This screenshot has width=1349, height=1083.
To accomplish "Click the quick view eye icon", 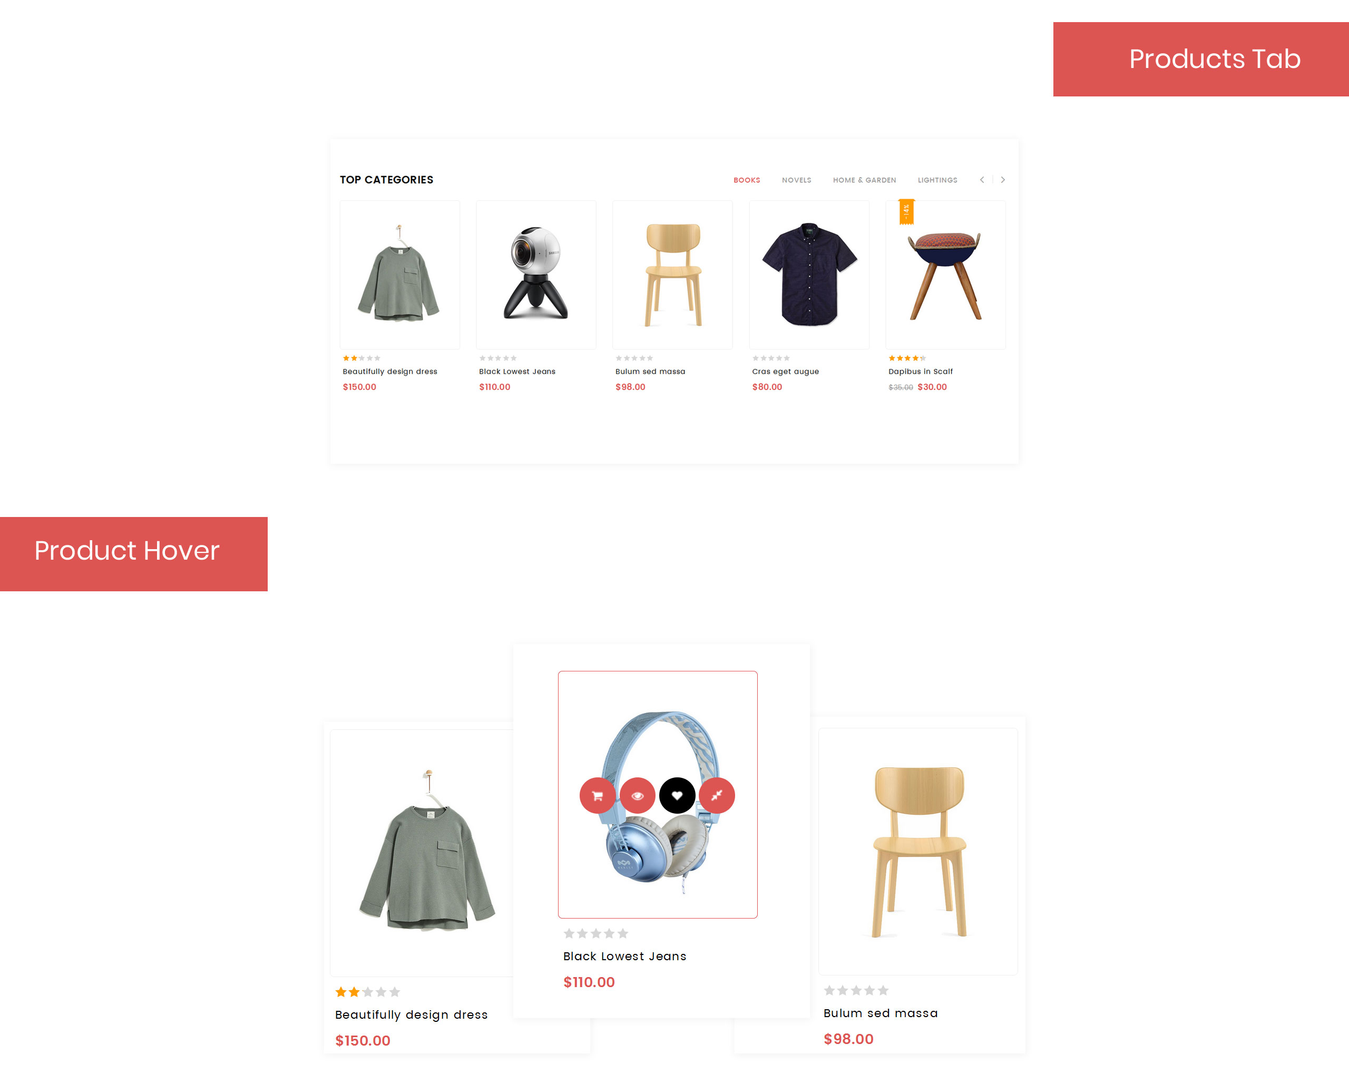I will point(637,795).
